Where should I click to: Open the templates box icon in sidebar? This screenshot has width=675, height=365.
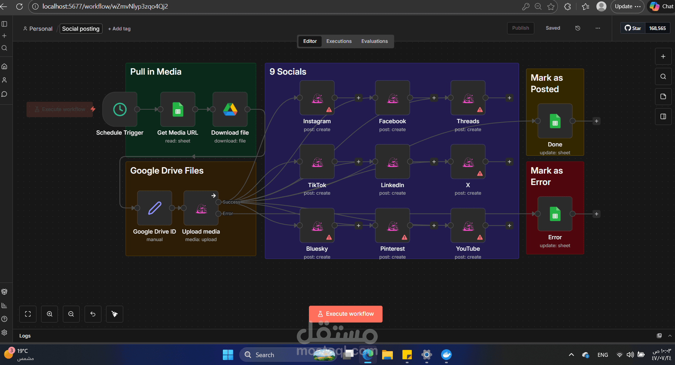[4, 292]
